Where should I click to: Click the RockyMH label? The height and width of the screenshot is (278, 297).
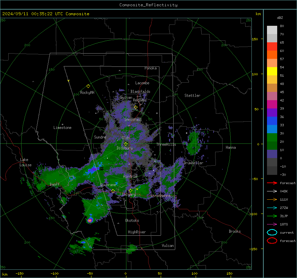(87, 93)
